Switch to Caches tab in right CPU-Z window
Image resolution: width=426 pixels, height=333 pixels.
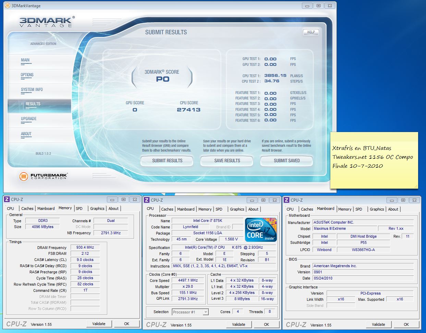(307, 209)
